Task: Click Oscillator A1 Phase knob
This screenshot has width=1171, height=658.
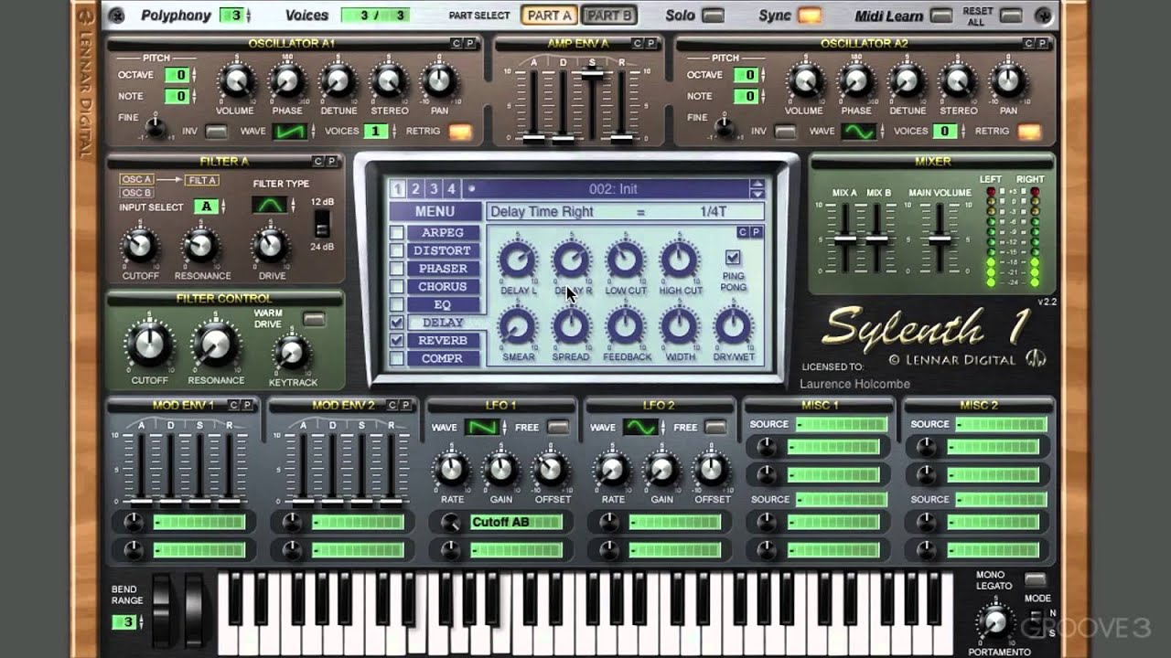Action: 286,82
